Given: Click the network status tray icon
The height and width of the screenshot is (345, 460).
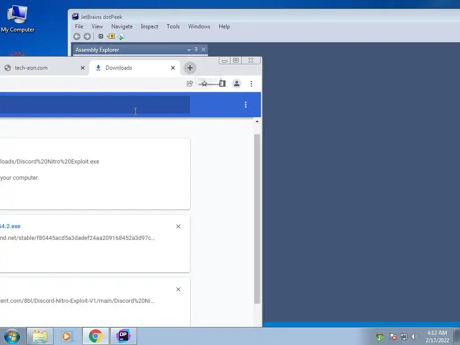Looking at the screenshot, I should (x=404, y=336).
